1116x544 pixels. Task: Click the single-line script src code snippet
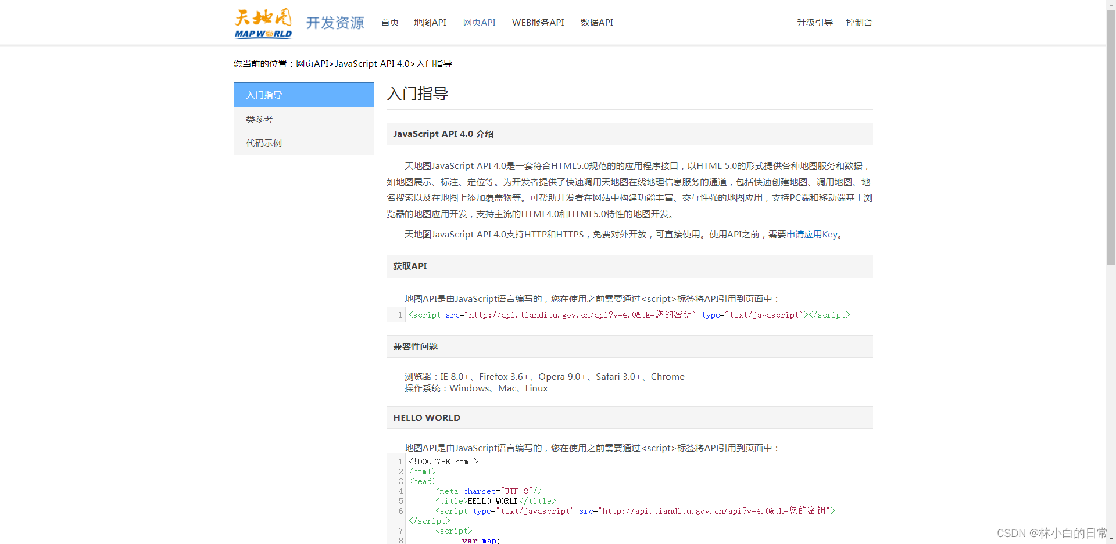coord(629,315)
